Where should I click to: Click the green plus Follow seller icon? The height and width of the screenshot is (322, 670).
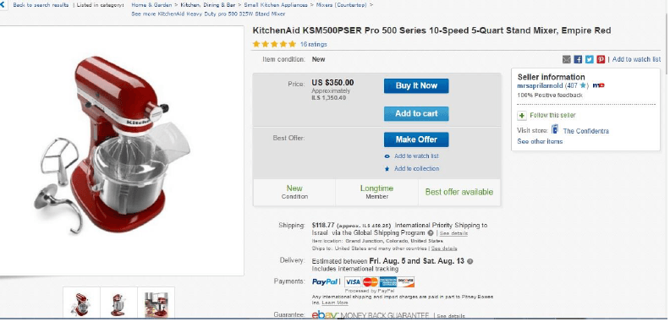pyautogui.click(x=522, y=116)
